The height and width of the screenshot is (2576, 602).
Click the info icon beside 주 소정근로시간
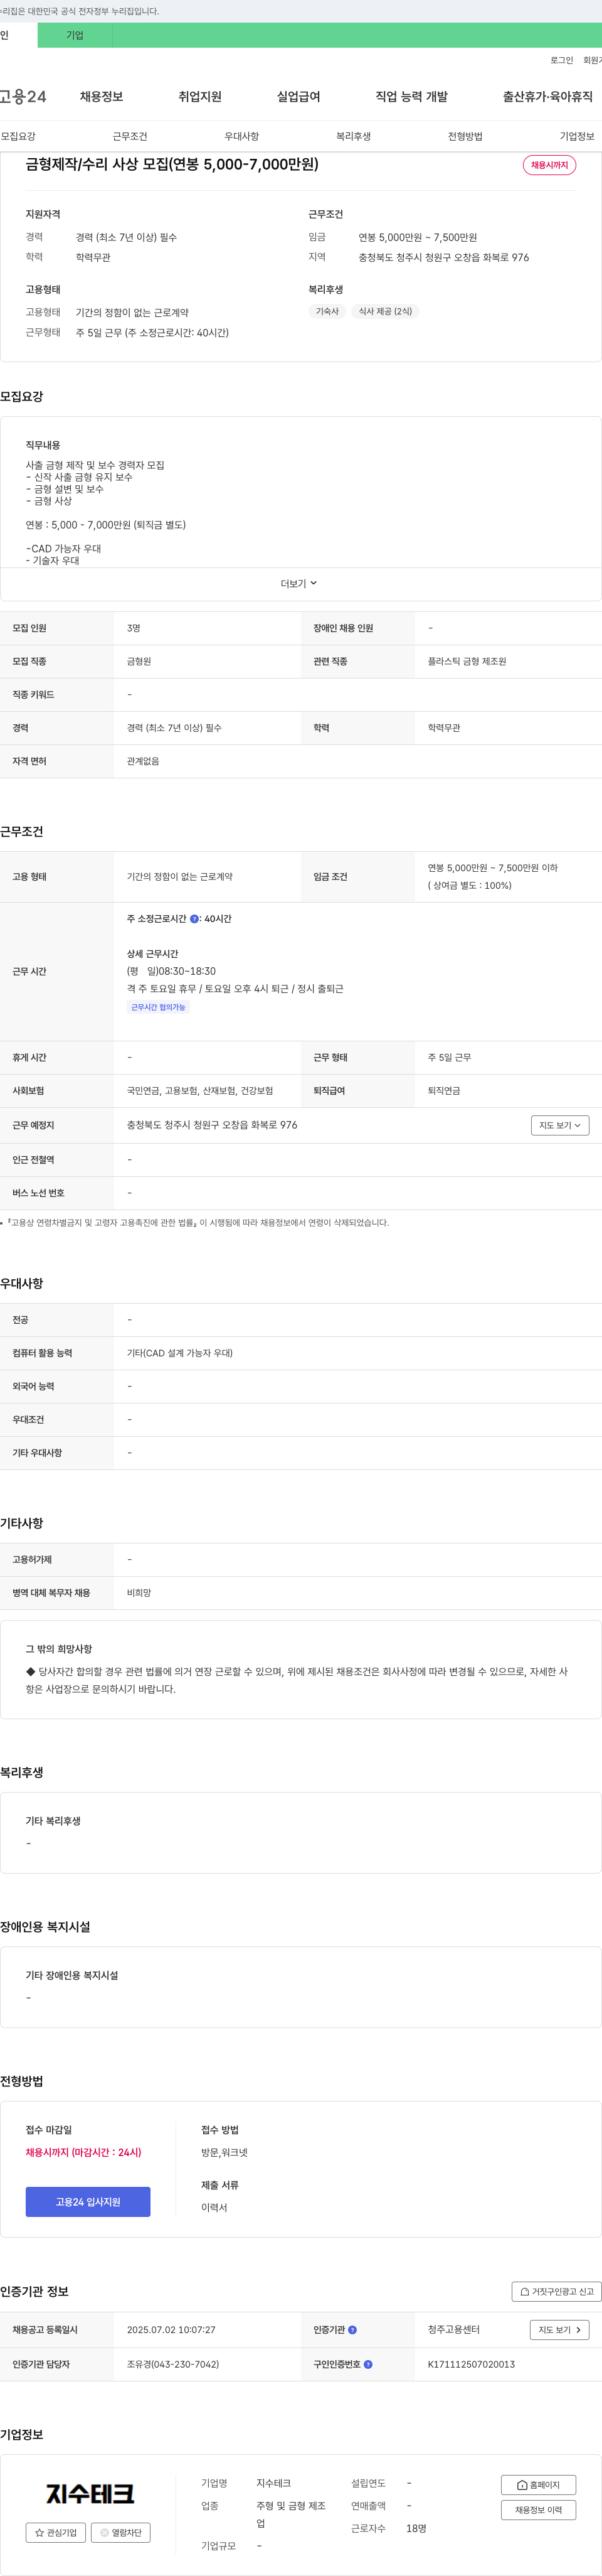tap(194, 918)
